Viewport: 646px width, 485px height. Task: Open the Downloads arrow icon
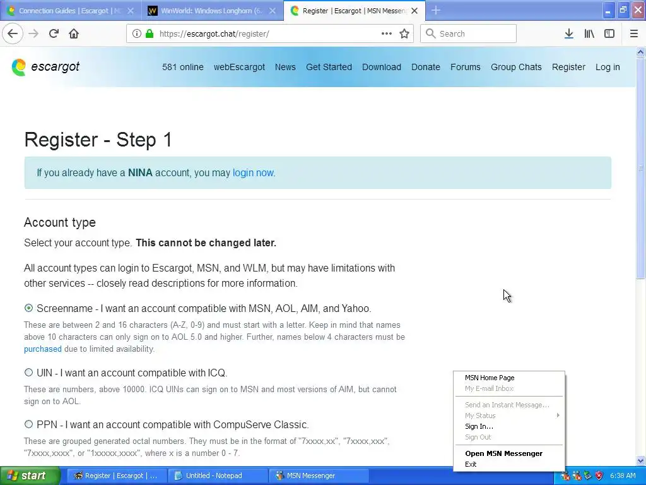568,33
